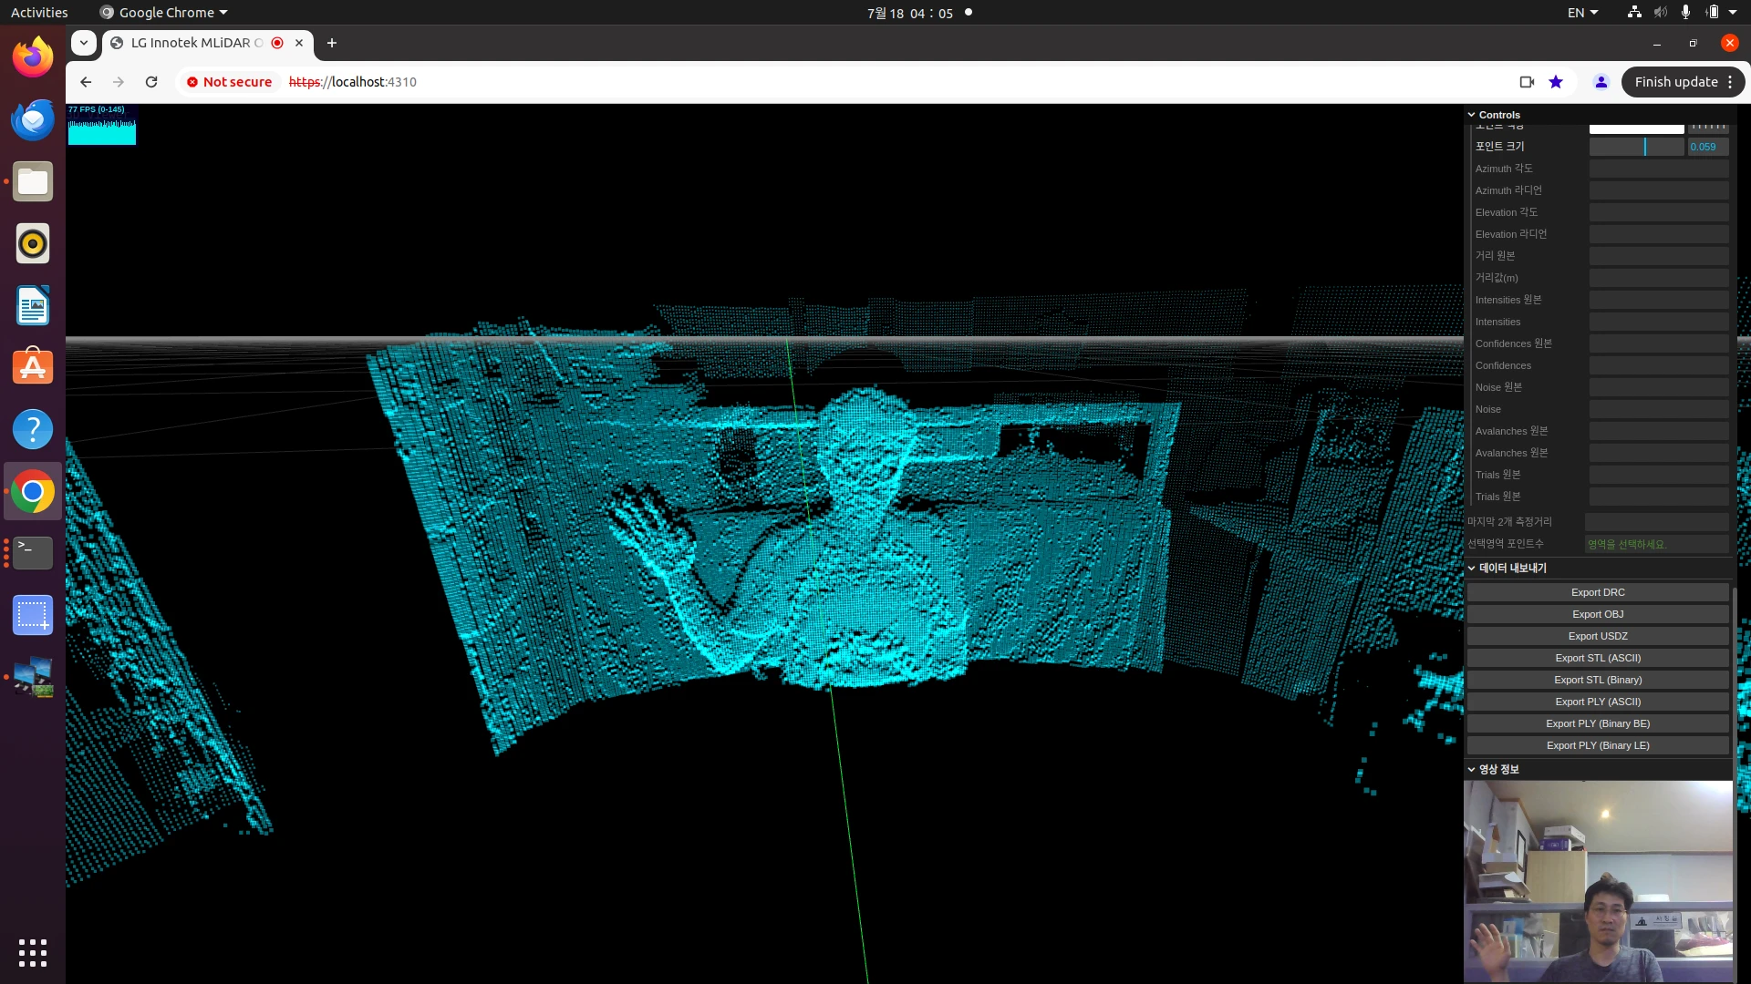Click Export DRC button
This screenshot has height=984, width=1751.
point(1598,592)
